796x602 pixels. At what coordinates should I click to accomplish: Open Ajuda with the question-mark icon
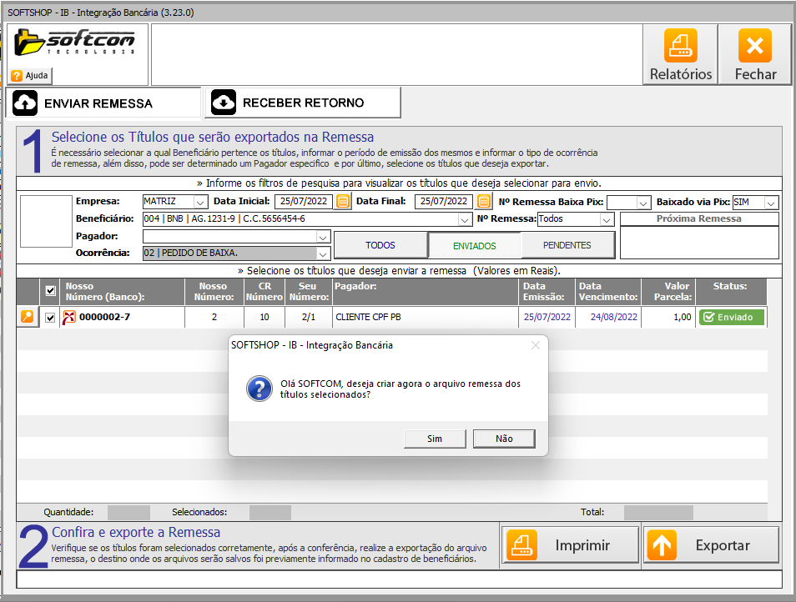click(x=16, y=75)
